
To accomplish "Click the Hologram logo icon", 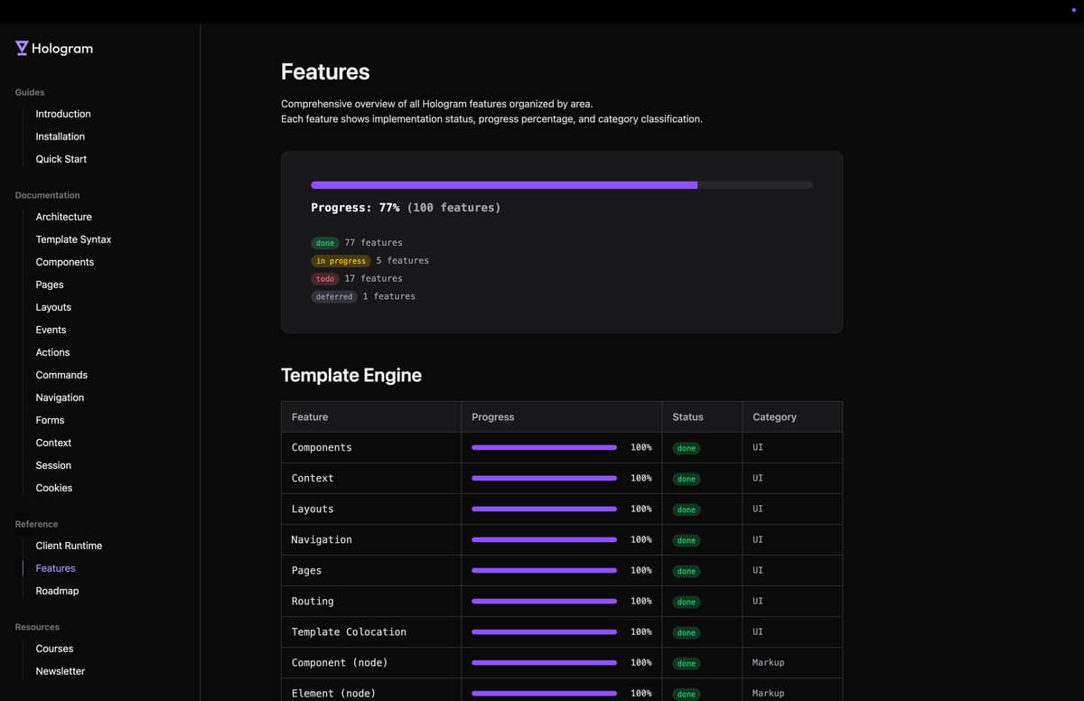I will 22,49.
